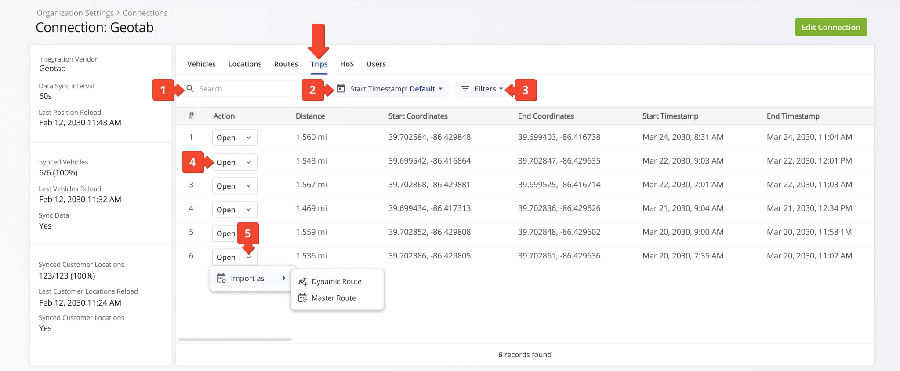Screen dimensions: 900x371
Task: Switch to the HoS tab
Action: (x=347, y=64)
